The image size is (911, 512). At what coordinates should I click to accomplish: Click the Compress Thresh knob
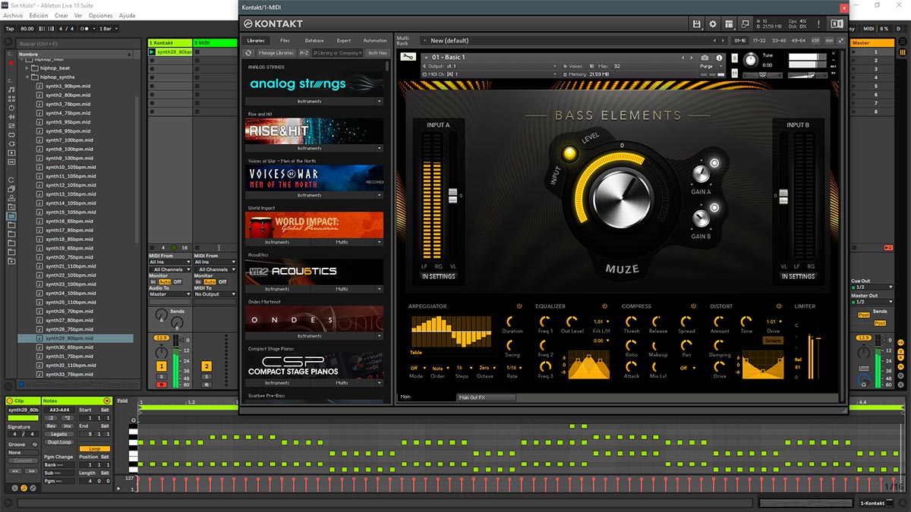coord(632,322)
